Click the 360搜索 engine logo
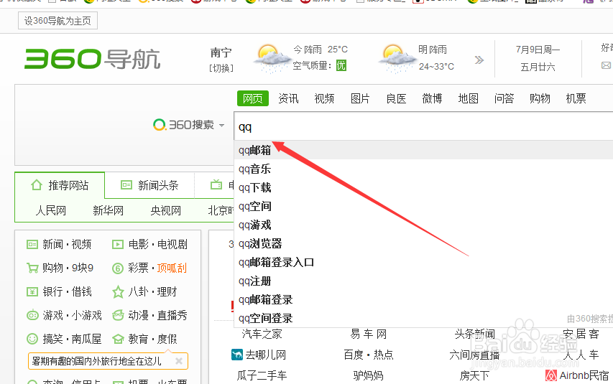 [x=184, y=125]
